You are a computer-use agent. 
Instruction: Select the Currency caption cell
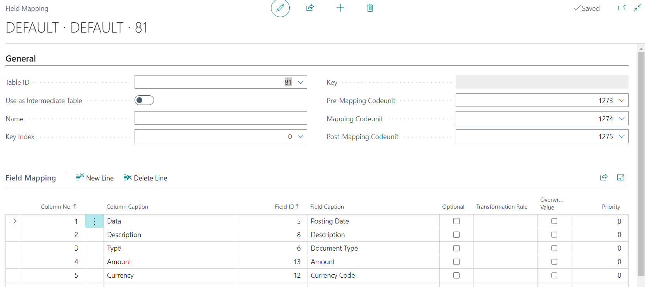[170, 275]
